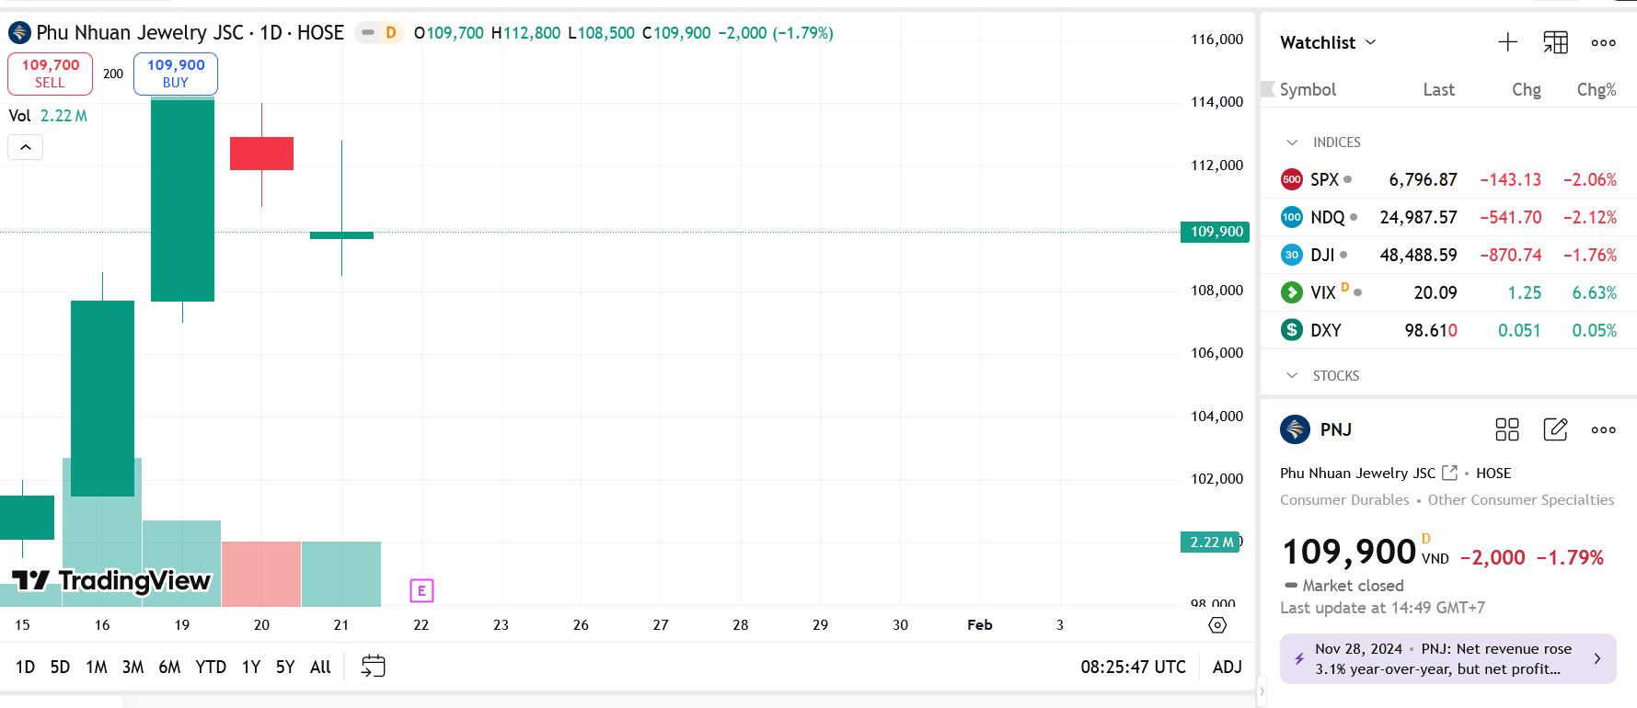Collapse the STOCKS watchlist section
Viewport: 1637px width, 708px height.
pos(1292,376)
